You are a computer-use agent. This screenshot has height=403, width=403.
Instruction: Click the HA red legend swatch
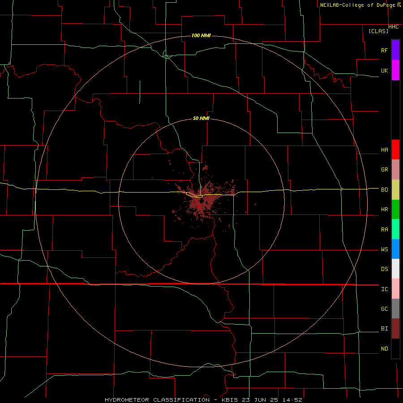coord(395,150)
